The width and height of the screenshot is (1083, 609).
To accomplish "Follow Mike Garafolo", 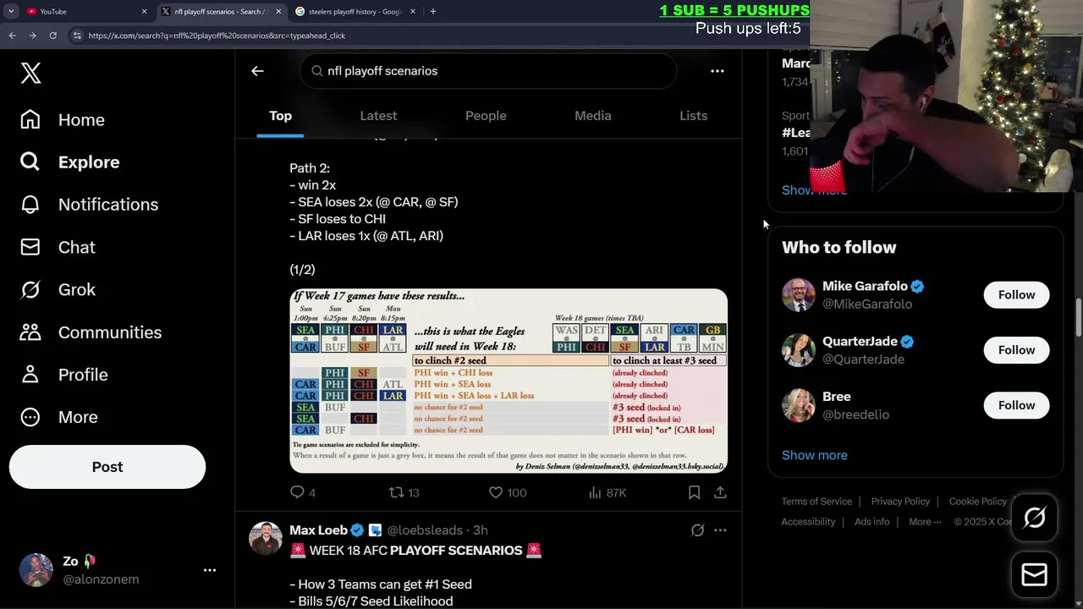I will pyautogui.click(x=1016, y=295).
